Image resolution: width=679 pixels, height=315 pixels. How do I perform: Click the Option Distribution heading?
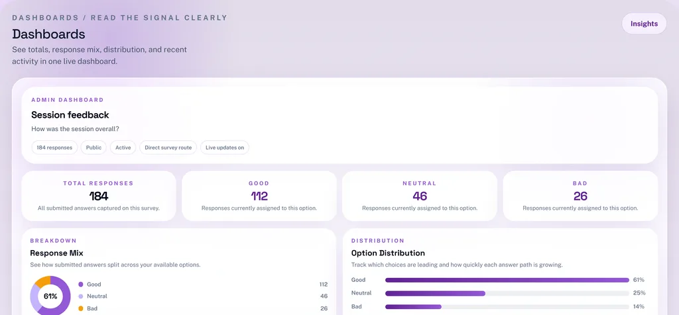point(388,253)
